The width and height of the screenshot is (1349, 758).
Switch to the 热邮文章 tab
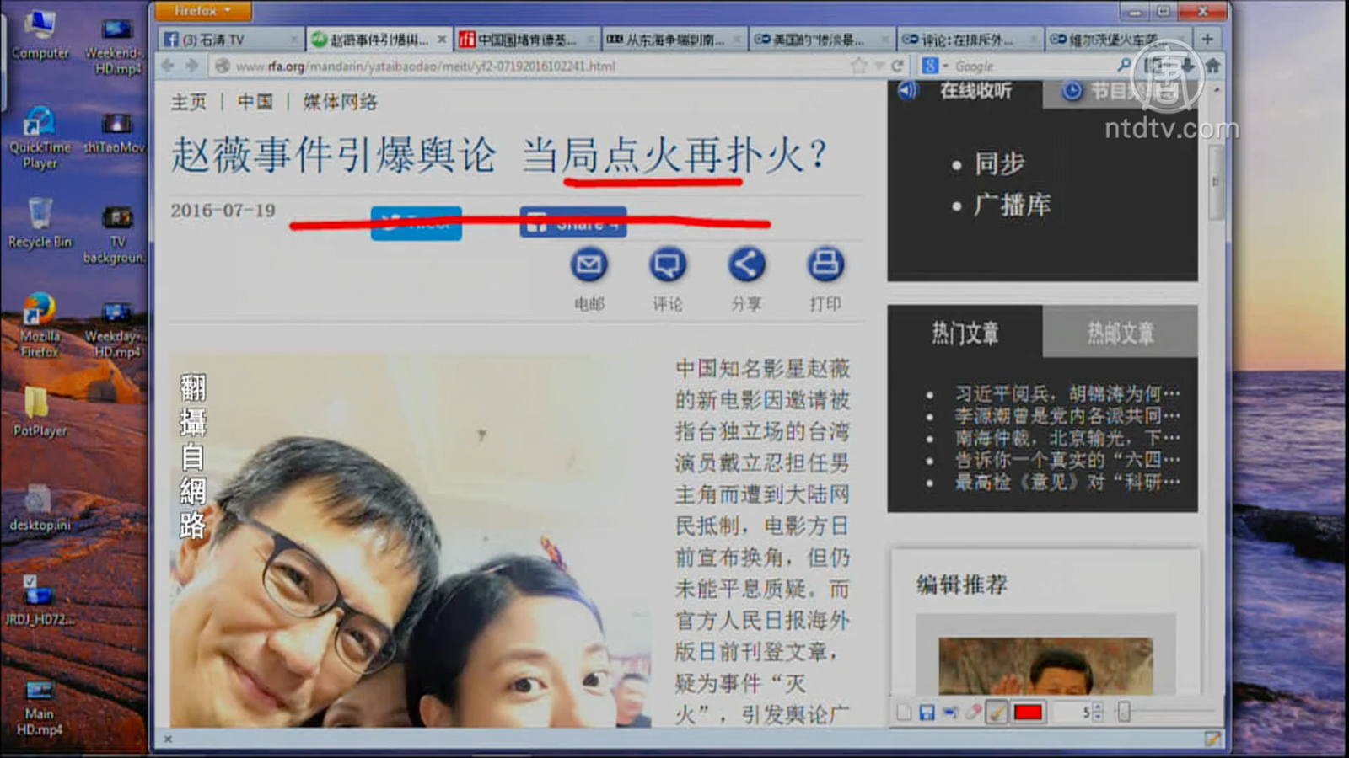1120,334
